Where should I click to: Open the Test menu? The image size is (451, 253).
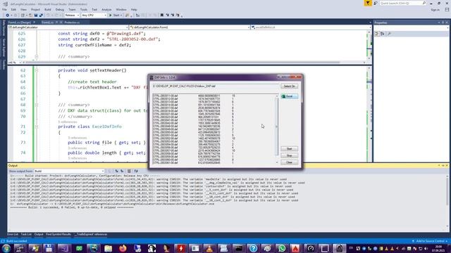tap(94, 9)
